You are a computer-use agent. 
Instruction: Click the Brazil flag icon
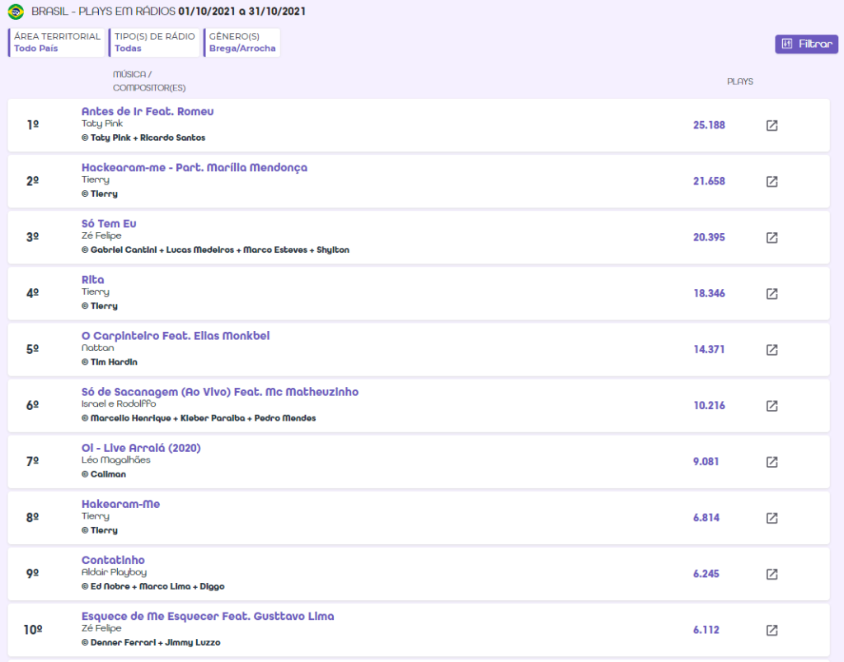coord(15,12)
